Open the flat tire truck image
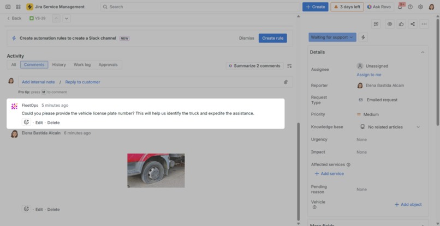 pyautogui.click(x=156, y=170)
